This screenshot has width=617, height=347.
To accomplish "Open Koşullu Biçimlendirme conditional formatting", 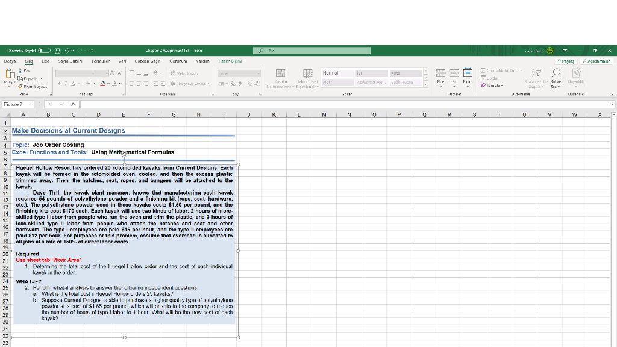I will coord(280,79).
